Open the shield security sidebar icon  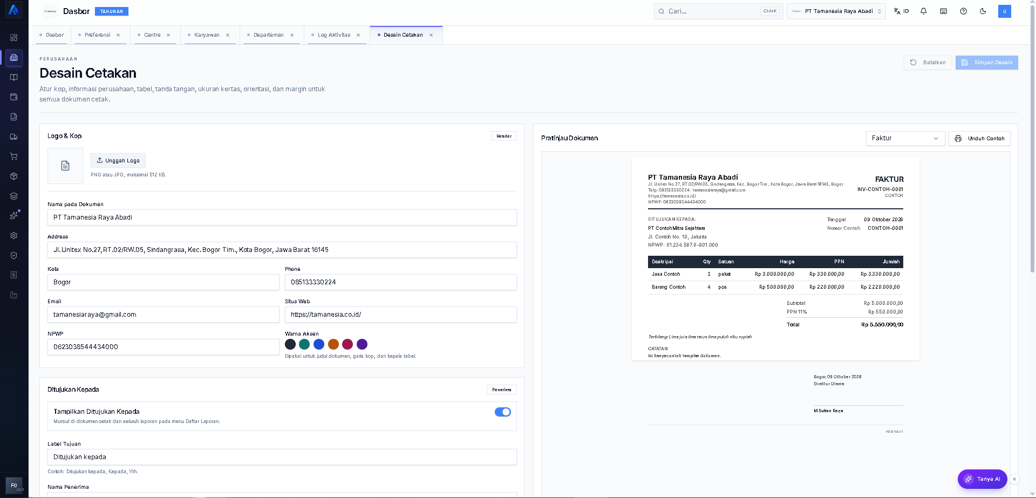[x=14, y=255]
